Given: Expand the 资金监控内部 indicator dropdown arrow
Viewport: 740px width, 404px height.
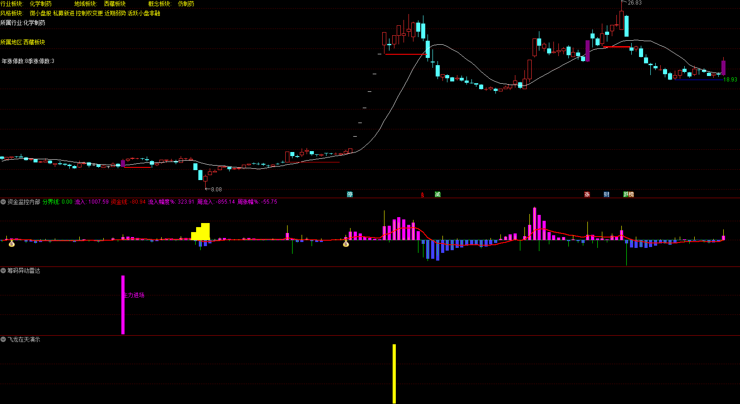Looking at the screenshot, I should (x=3, y=202).
